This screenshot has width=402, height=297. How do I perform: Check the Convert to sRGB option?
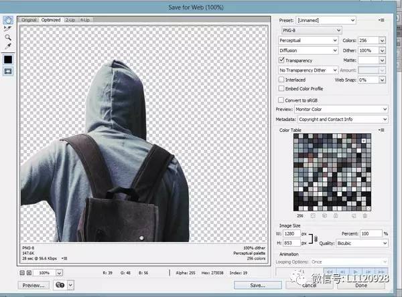click(x=281, y=99)
